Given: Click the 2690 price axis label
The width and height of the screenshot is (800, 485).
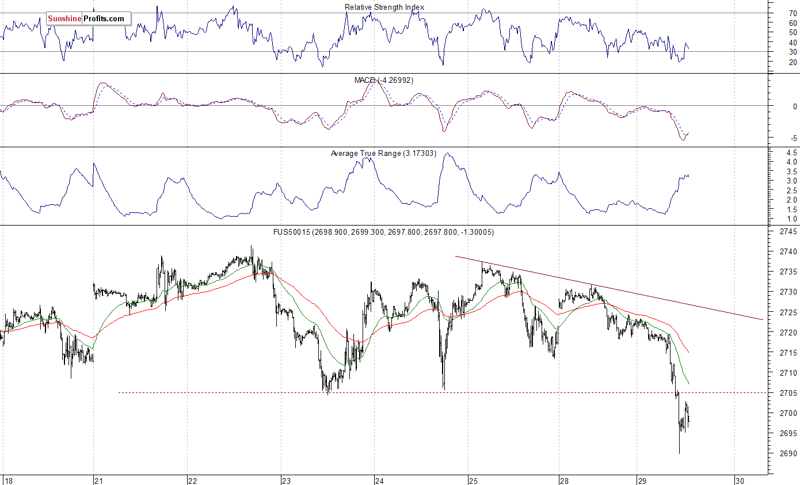Looking at the screenshot, I should pos(789,453).
